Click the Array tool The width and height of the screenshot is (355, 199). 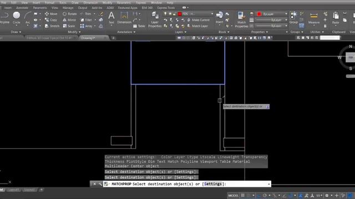(87, 26)
